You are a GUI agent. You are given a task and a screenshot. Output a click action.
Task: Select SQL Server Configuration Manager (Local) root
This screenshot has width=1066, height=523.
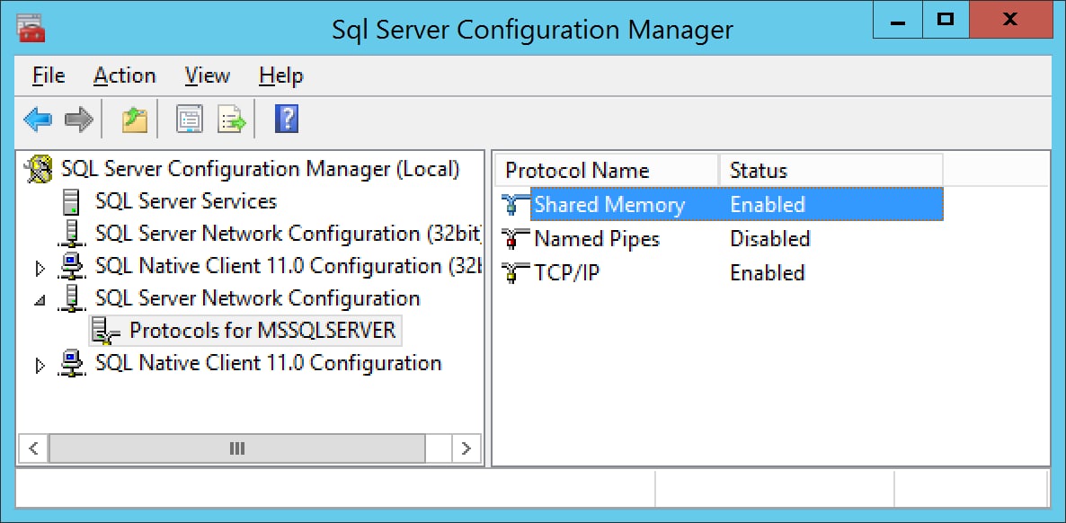pyautogui.click(x=261, y=169)
